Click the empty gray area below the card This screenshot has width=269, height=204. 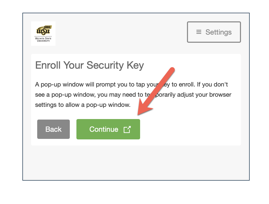tap(136, 163)
